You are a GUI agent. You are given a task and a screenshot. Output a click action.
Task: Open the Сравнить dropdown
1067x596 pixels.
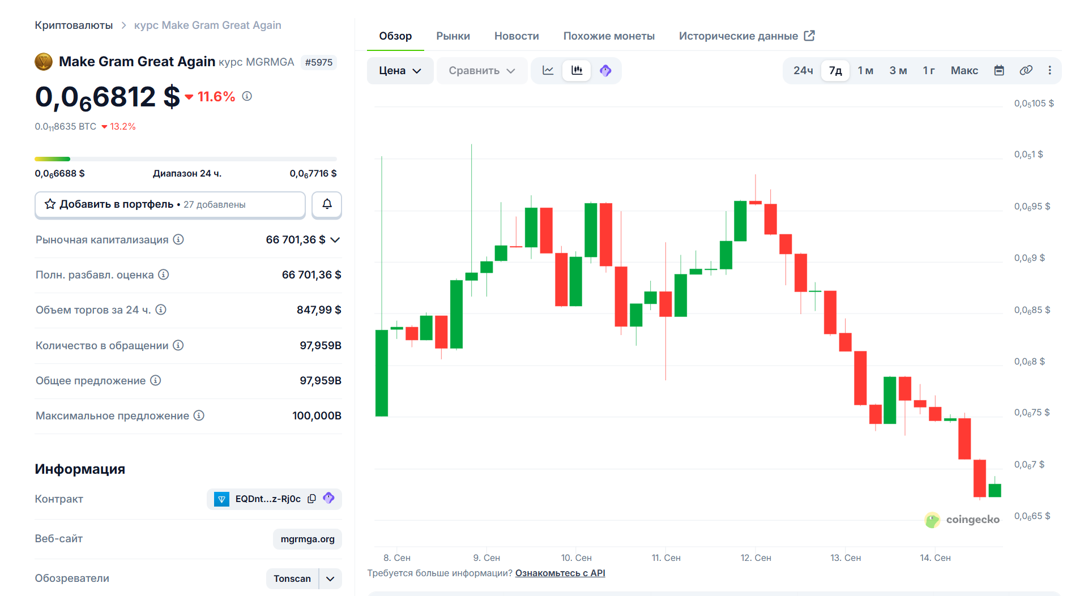coord(482,71)
